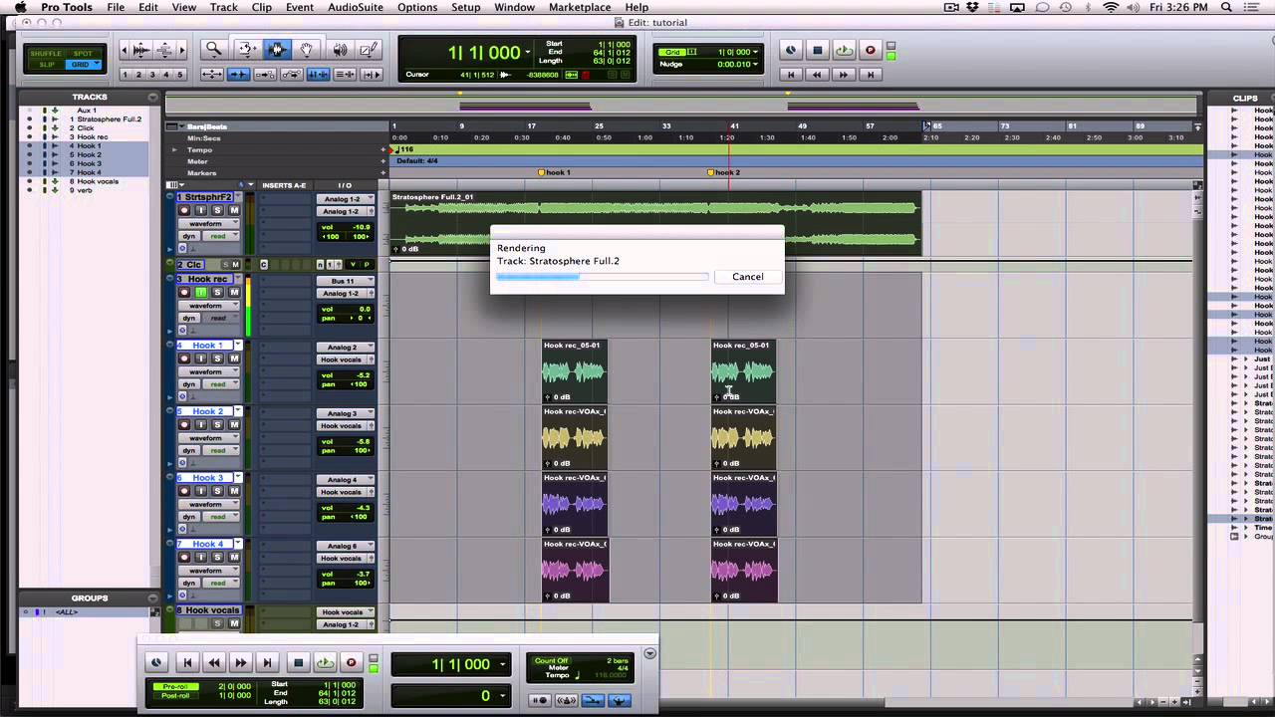Toggle Zoom Toggle icon below Zoomer tool
Screen dimensions: 1275x717
coord(212,75)
